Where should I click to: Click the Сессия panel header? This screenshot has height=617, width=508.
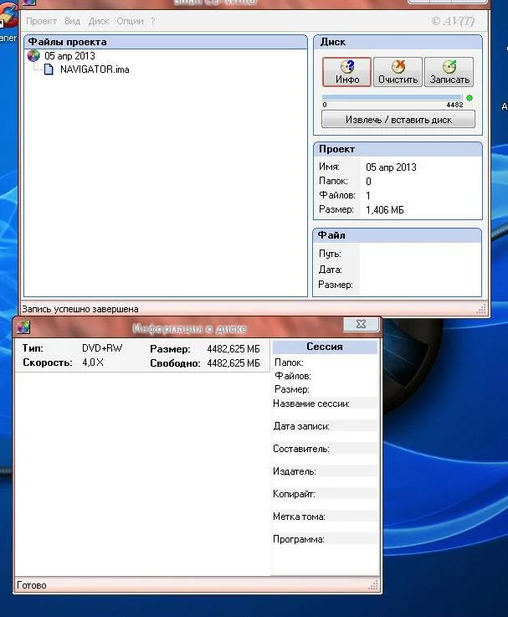pos(324,347)
